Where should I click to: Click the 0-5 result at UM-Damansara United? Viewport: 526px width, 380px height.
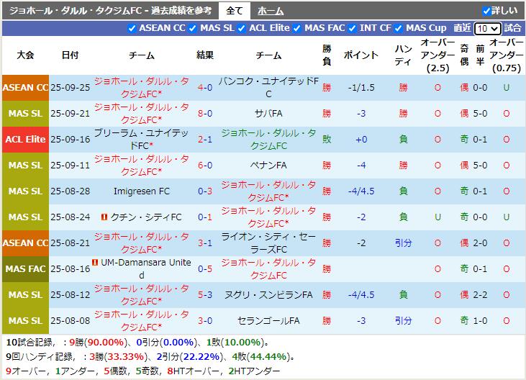[205, 269]
